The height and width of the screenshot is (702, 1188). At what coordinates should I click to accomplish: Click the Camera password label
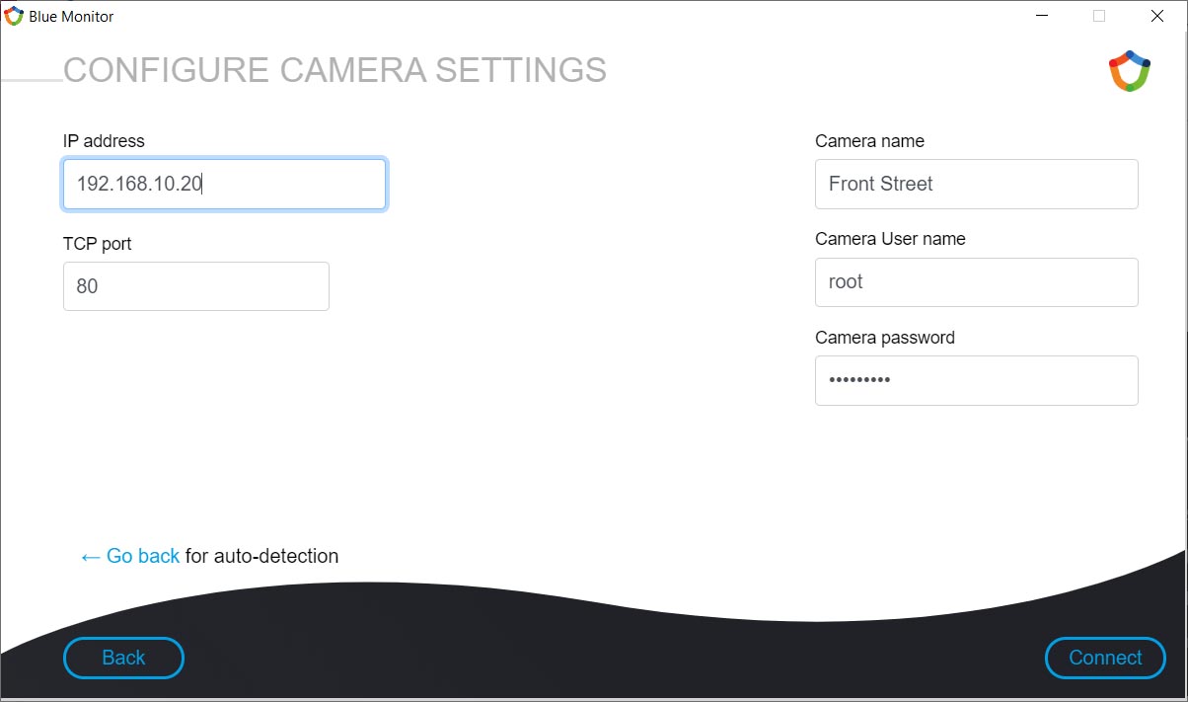click(x=885, y=338)
